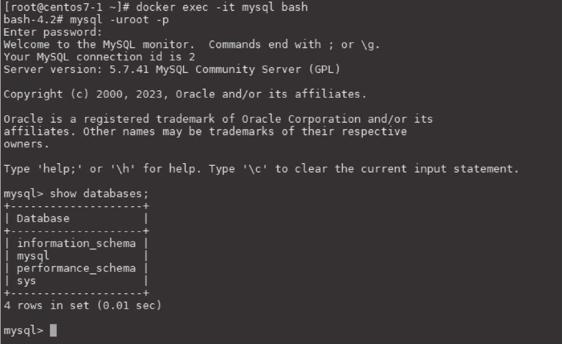
Task: Click the performance_schema database row
Action: pos(76,268)
